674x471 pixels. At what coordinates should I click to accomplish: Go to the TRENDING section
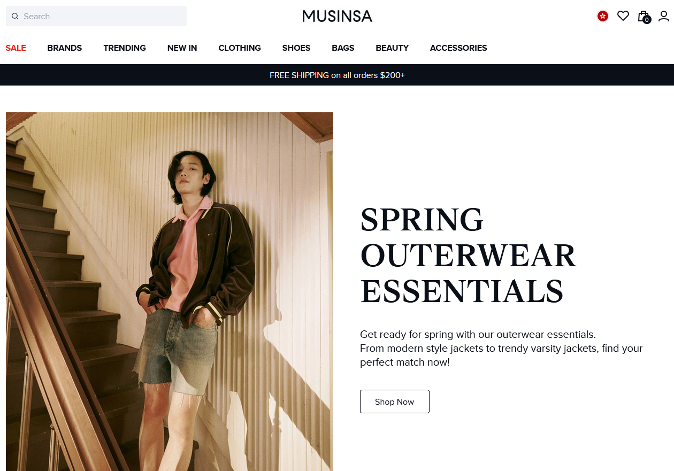(x=125, y=48)
